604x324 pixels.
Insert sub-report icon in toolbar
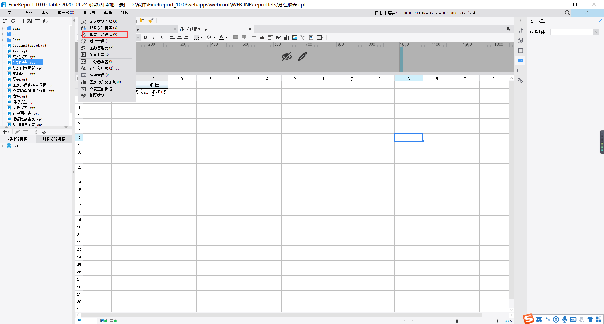click(x=311, y=37)
